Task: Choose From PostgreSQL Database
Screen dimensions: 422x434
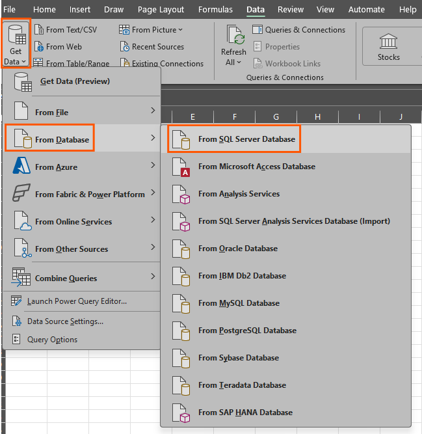Action: pos(285,331)
